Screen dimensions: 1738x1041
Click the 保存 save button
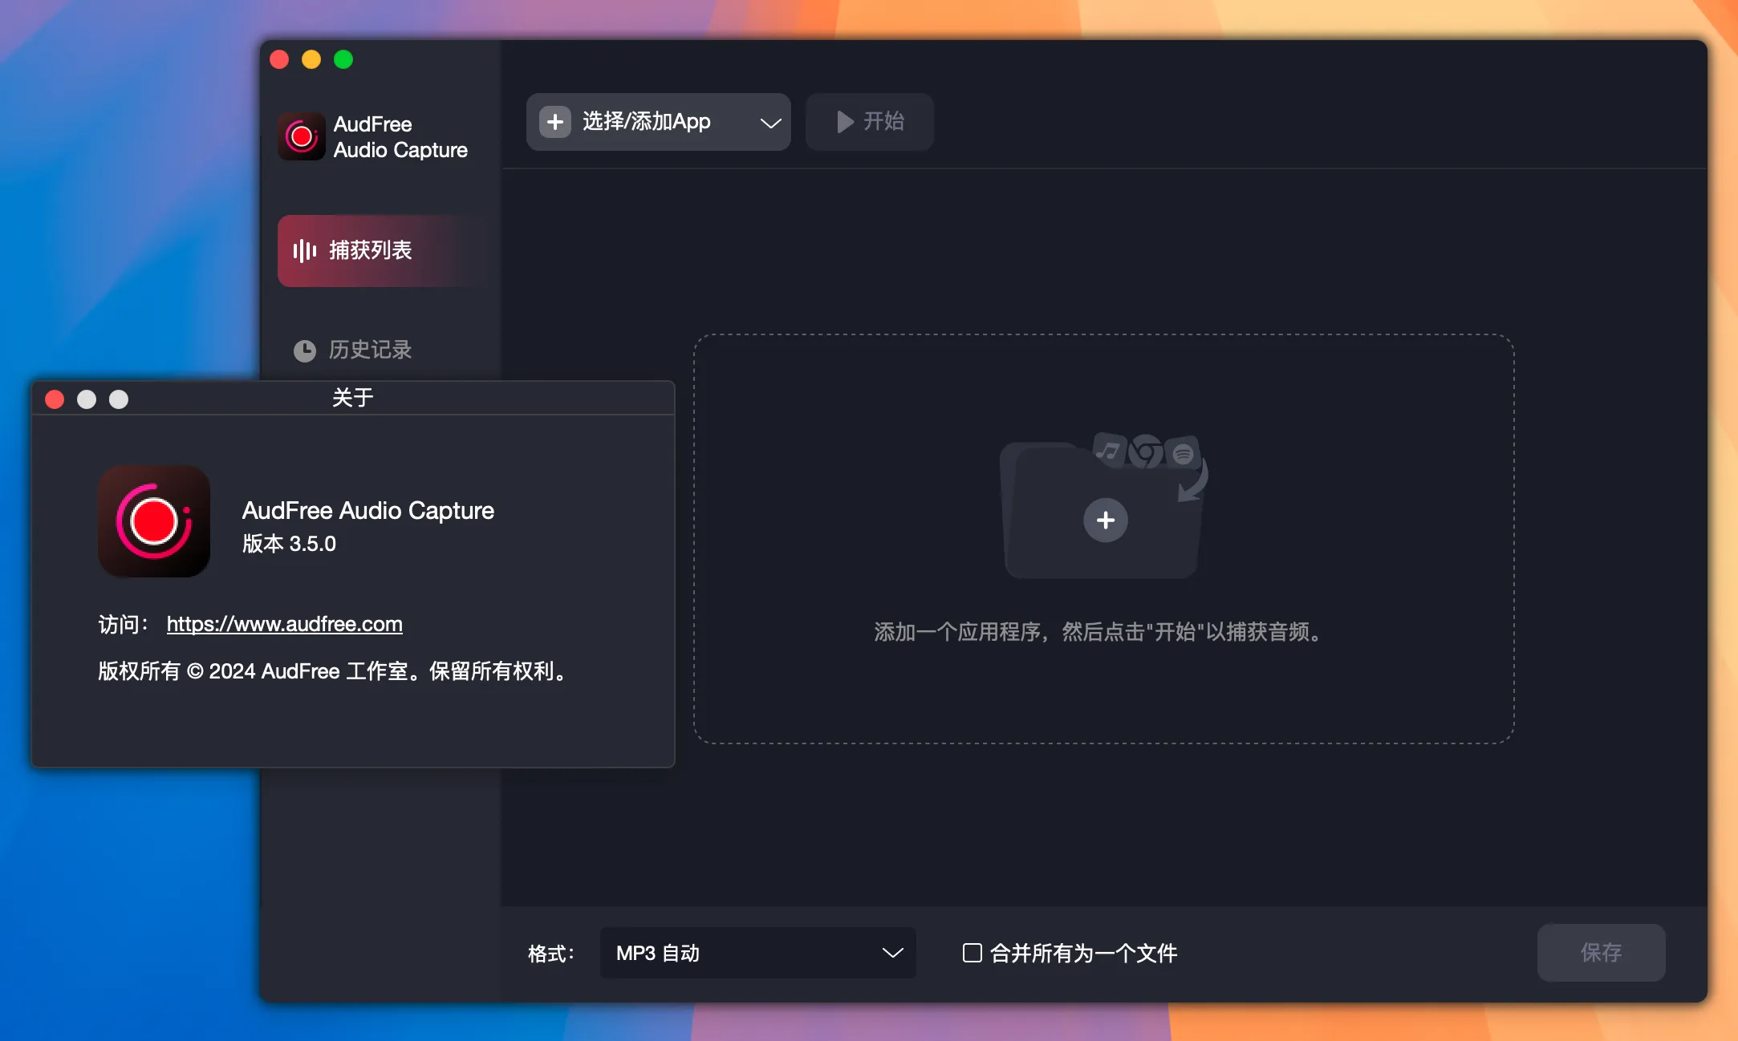pyautogui.click(x=1601, y=953)
